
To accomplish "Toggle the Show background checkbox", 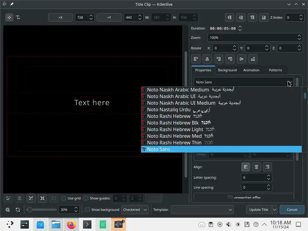I will 87,210.
